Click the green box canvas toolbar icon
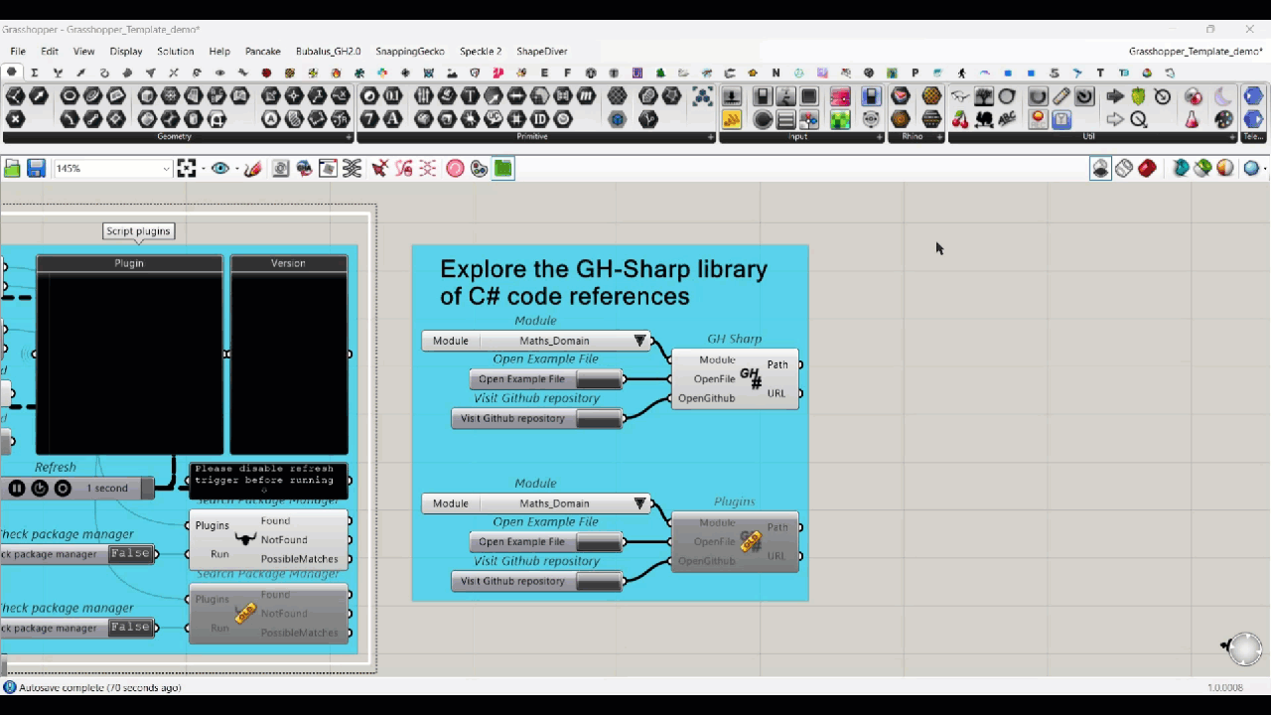This screenshot has height=715, width=1271. point(503,169)
